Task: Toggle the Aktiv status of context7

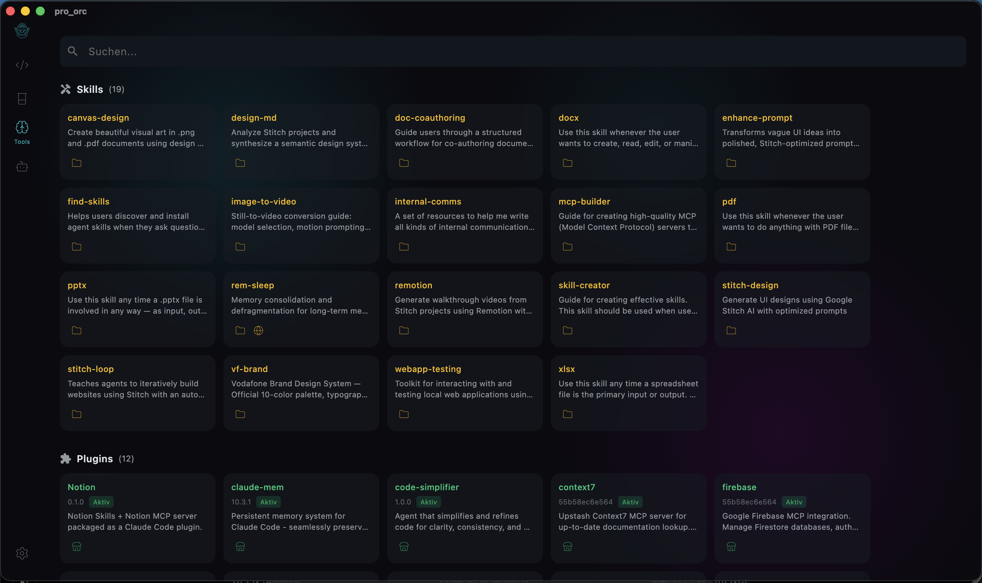Action: tap(630, 502)
